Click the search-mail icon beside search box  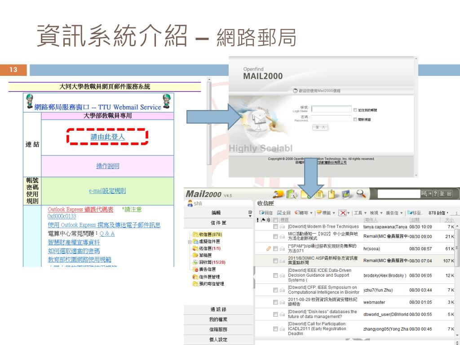424,194
